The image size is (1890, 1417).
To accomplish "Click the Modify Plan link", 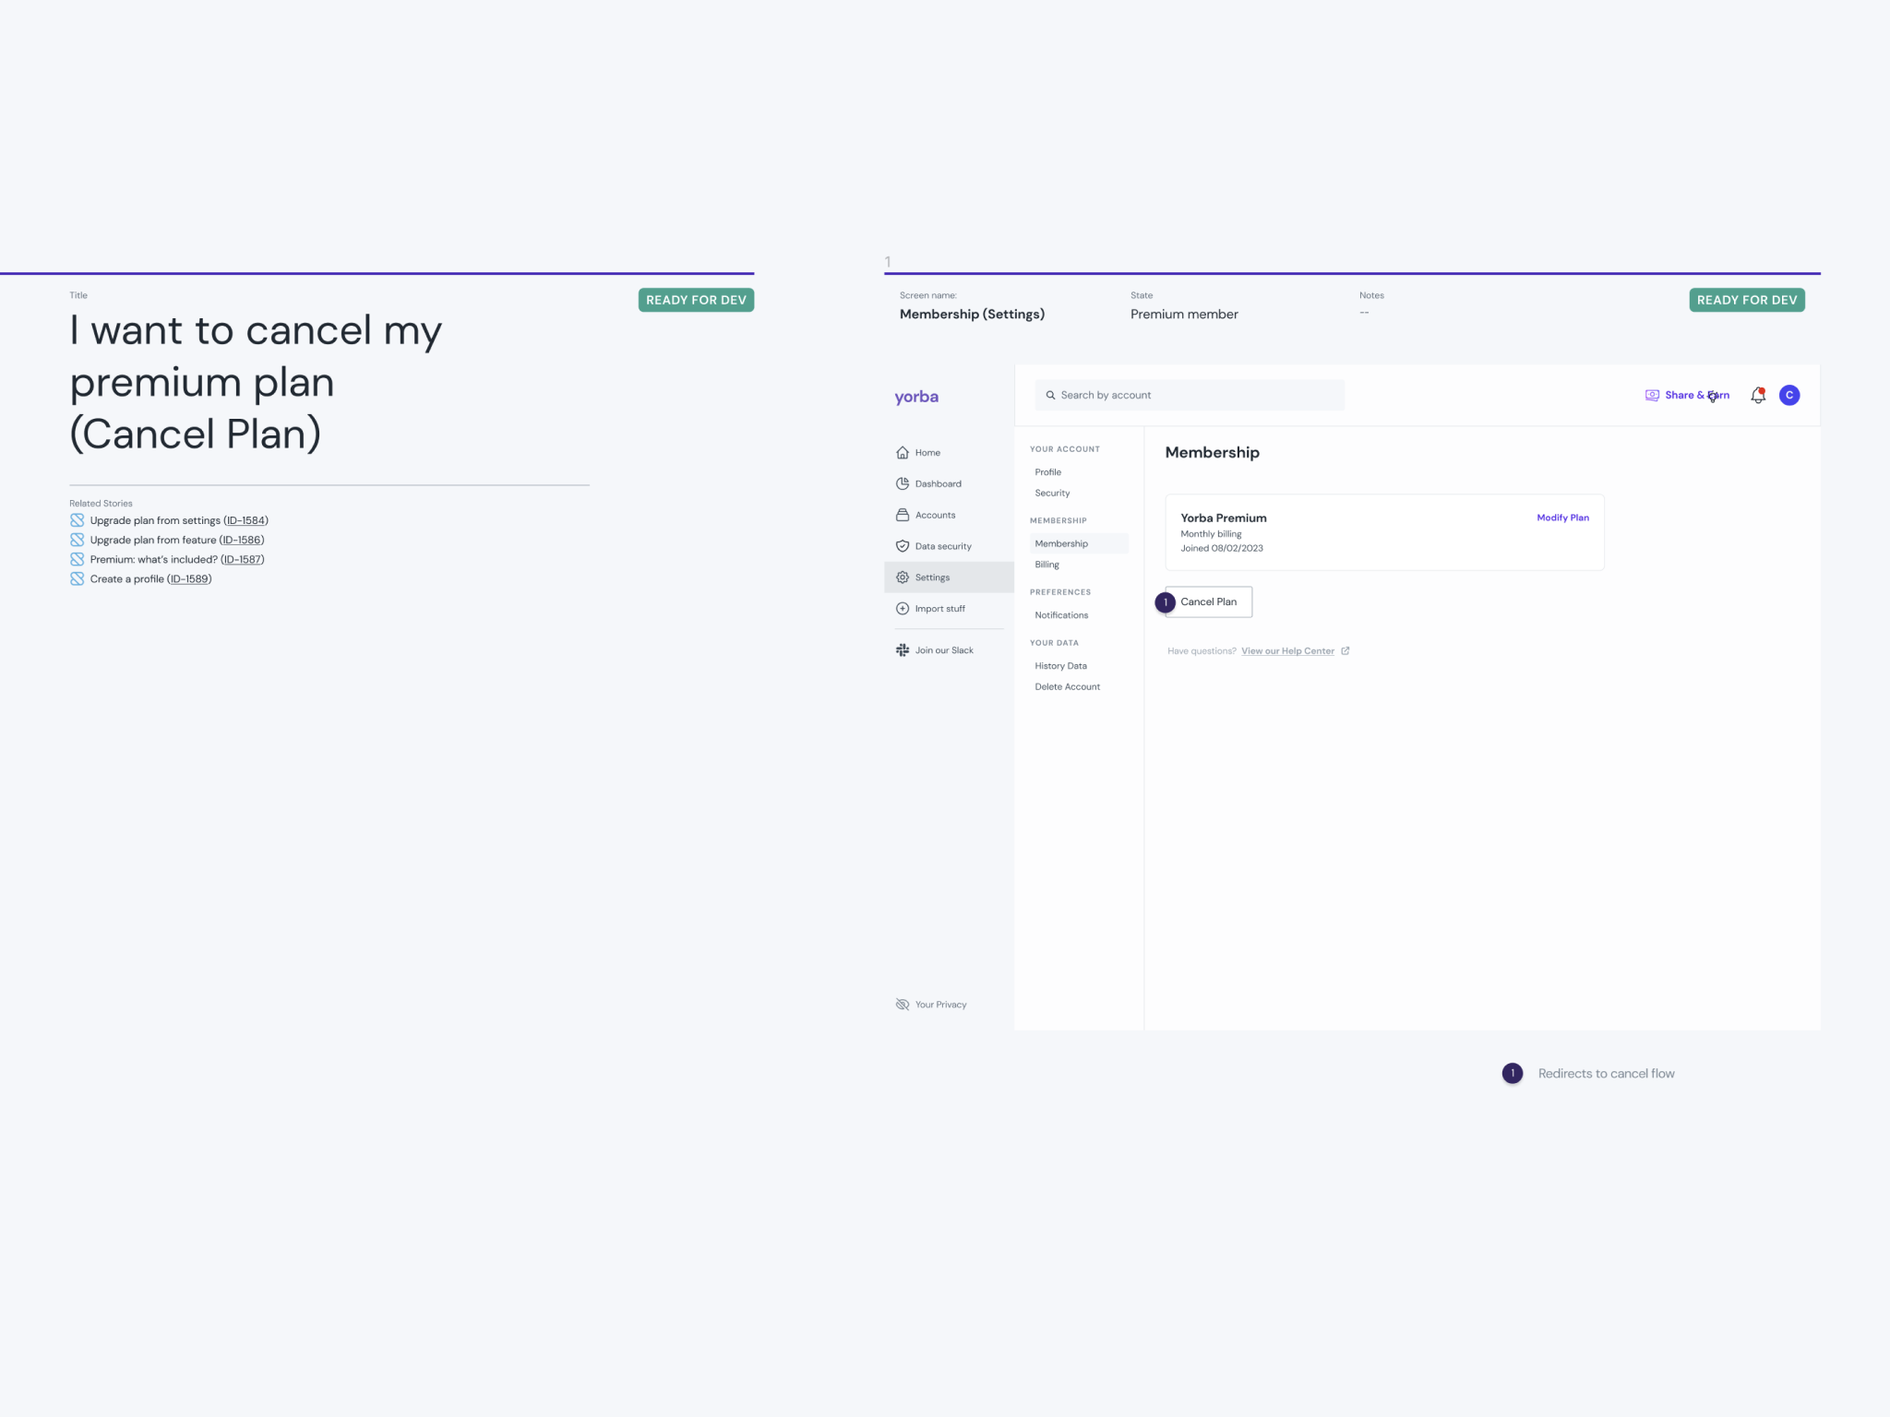I will [1561, 518].
